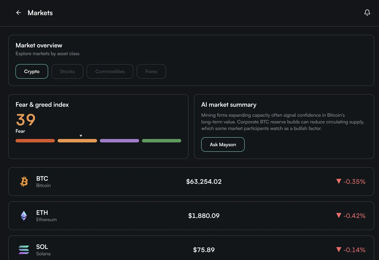Click the Solana logo icon
379x260 pixels.
[24, 250]
